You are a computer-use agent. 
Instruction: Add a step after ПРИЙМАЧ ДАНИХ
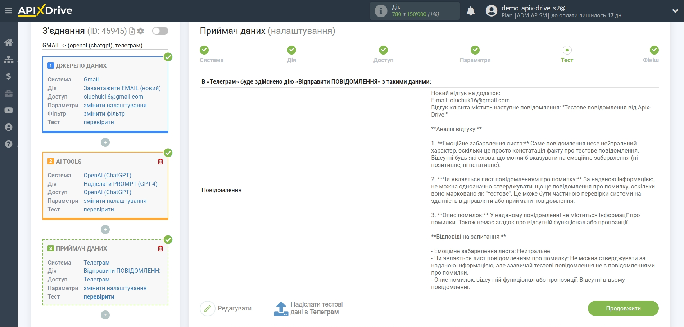coord(105,315)
